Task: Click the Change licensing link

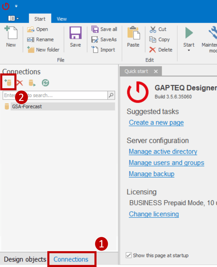Action: [x=154, y=214]
